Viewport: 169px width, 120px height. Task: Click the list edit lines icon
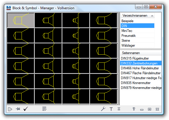click(44, 109)
